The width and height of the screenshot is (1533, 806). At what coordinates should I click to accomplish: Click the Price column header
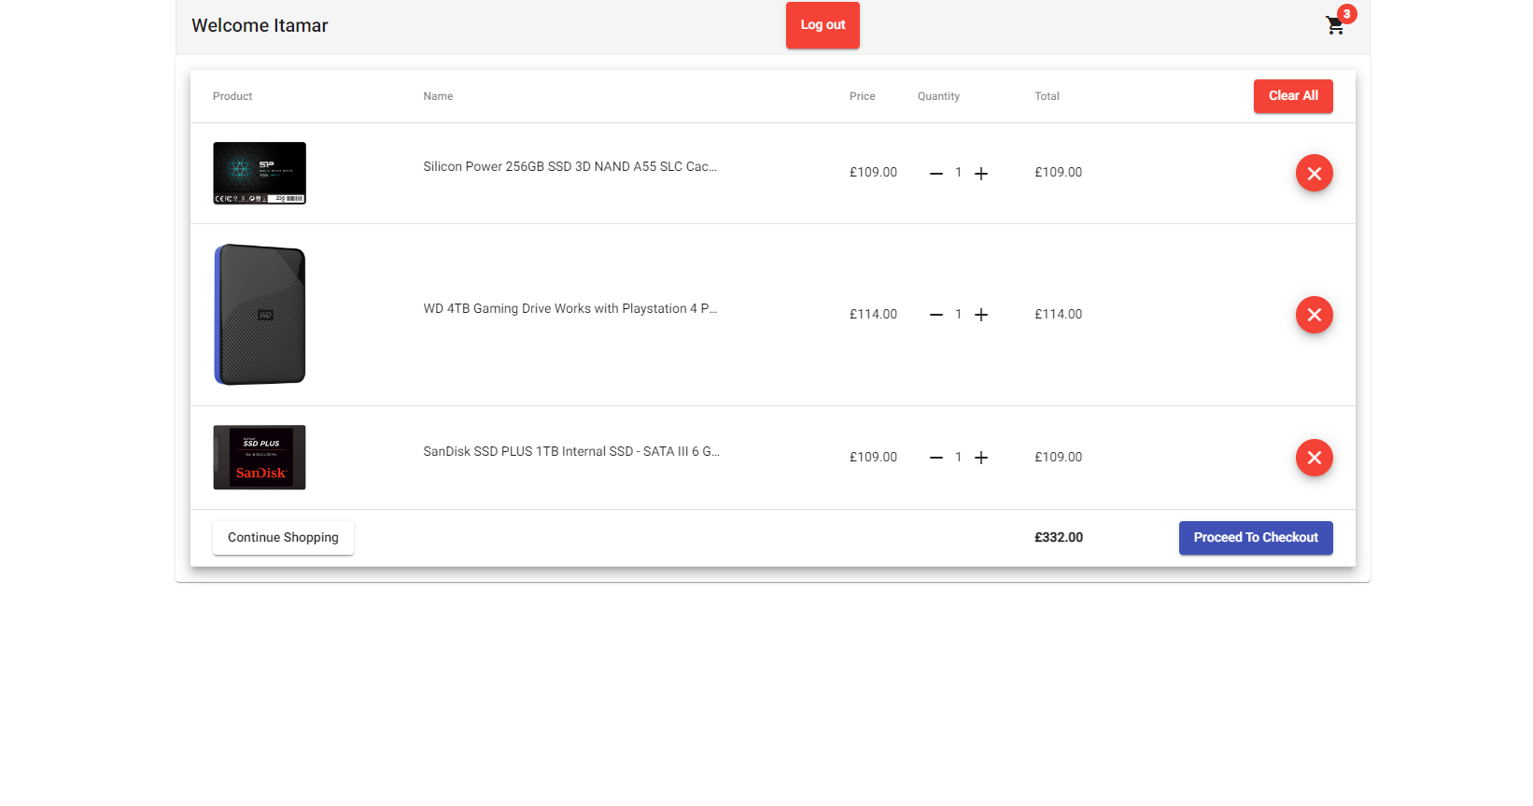863,96
